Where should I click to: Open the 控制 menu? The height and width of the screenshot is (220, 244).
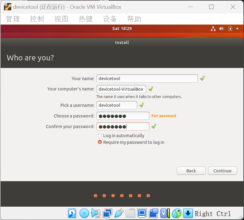coord(37,19)
